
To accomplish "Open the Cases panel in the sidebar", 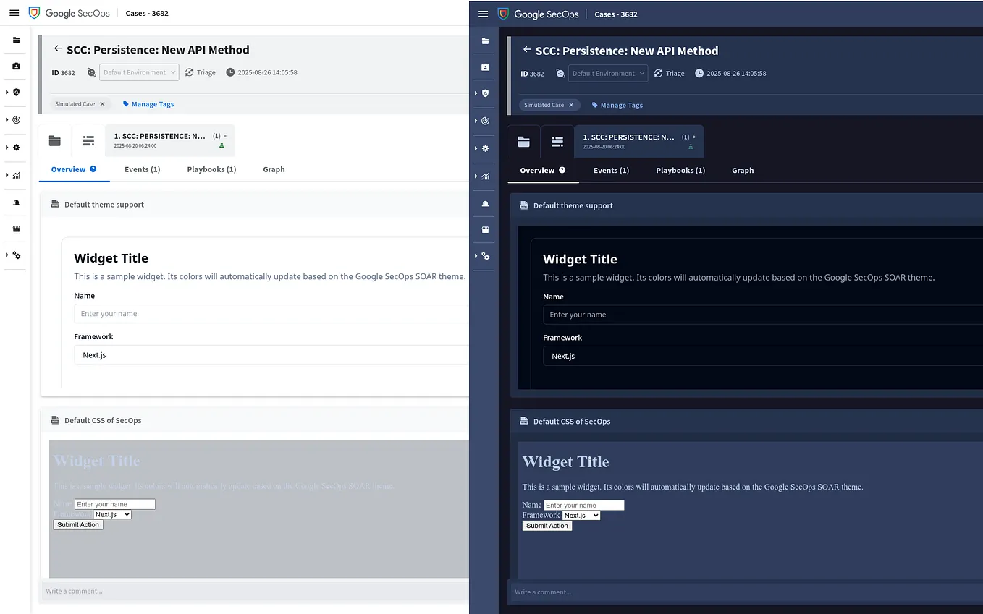I will click(15, 40).
